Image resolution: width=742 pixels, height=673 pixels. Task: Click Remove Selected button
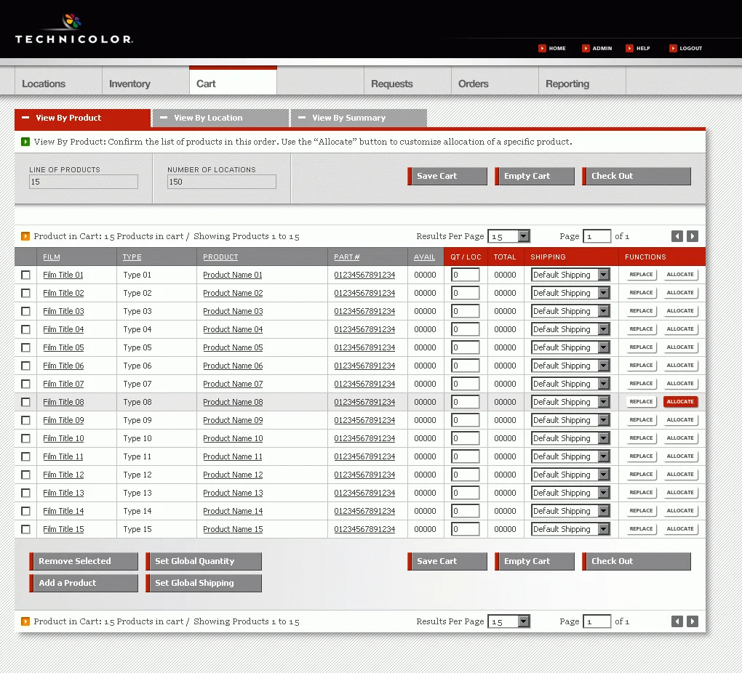[x=84, y=561]
